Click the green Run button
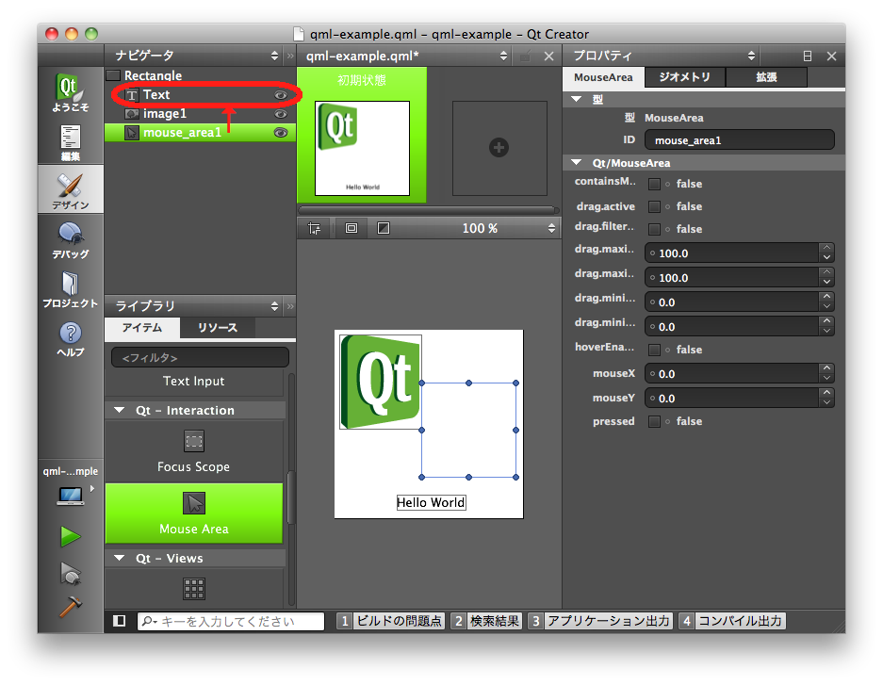This screenshot has width=883, height=685. 71,537
